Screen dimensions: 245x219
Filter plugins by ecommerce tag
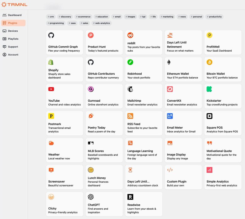83,17
